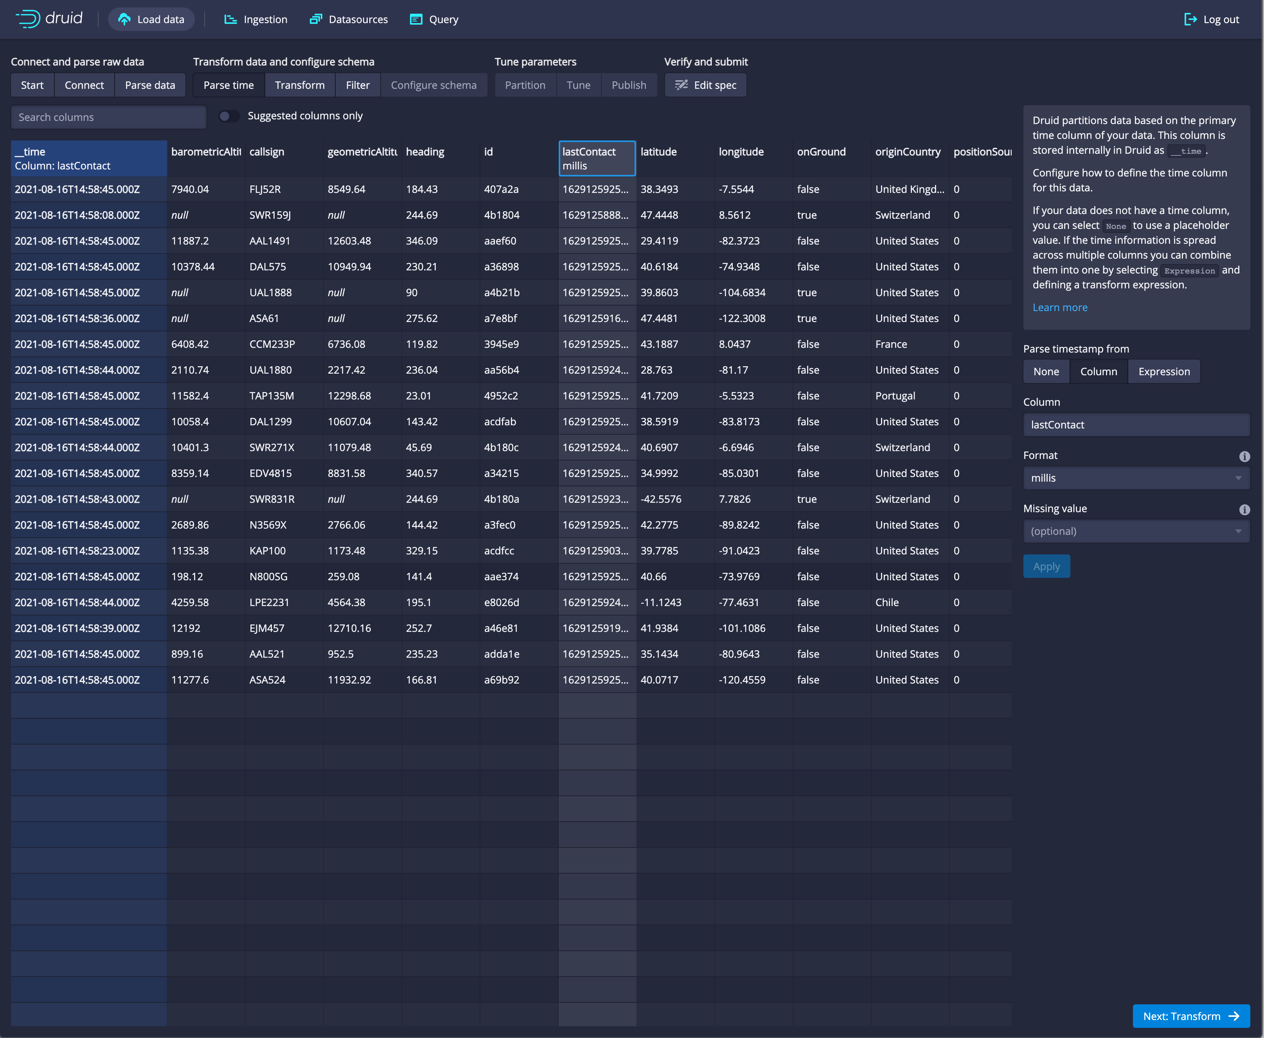This screenshot has height=1038, width=1264.
Task: Go to the Start step
Action: 32,85
